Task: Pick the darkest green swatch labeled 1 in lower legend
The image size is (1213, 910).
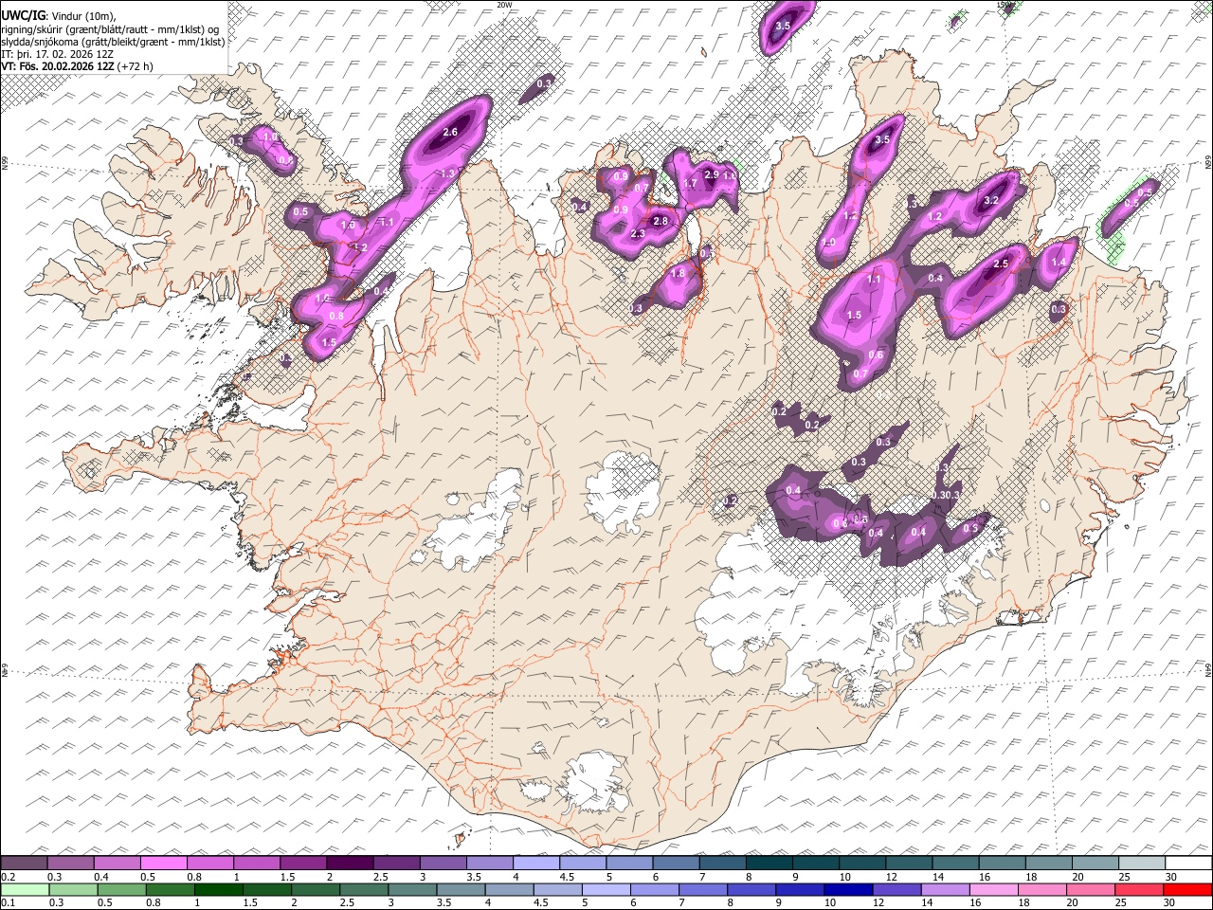Action: (219, 889)
